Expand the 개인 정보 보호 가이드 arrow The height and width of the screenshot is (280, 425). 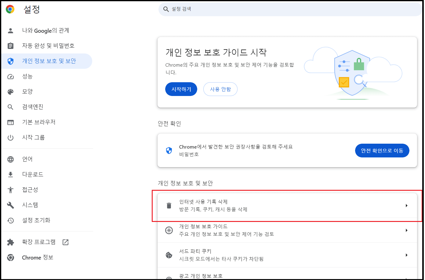tap(406, 230)
